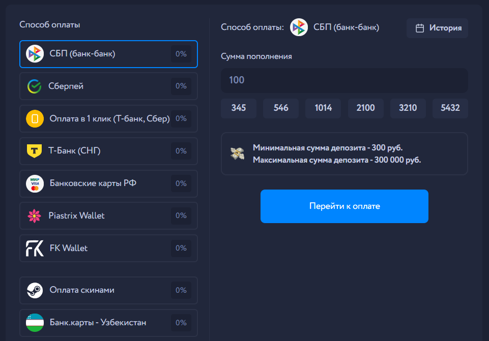
Task: Click the Uzbekistan flag icon
Action: pyautogui.click(x=35, y=323)
